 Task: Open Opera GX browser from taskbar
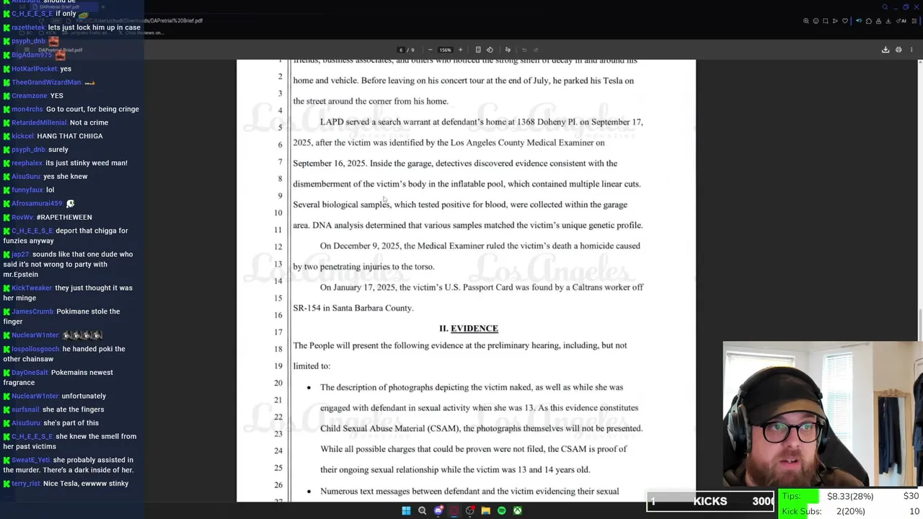click(x=454, y=510)
